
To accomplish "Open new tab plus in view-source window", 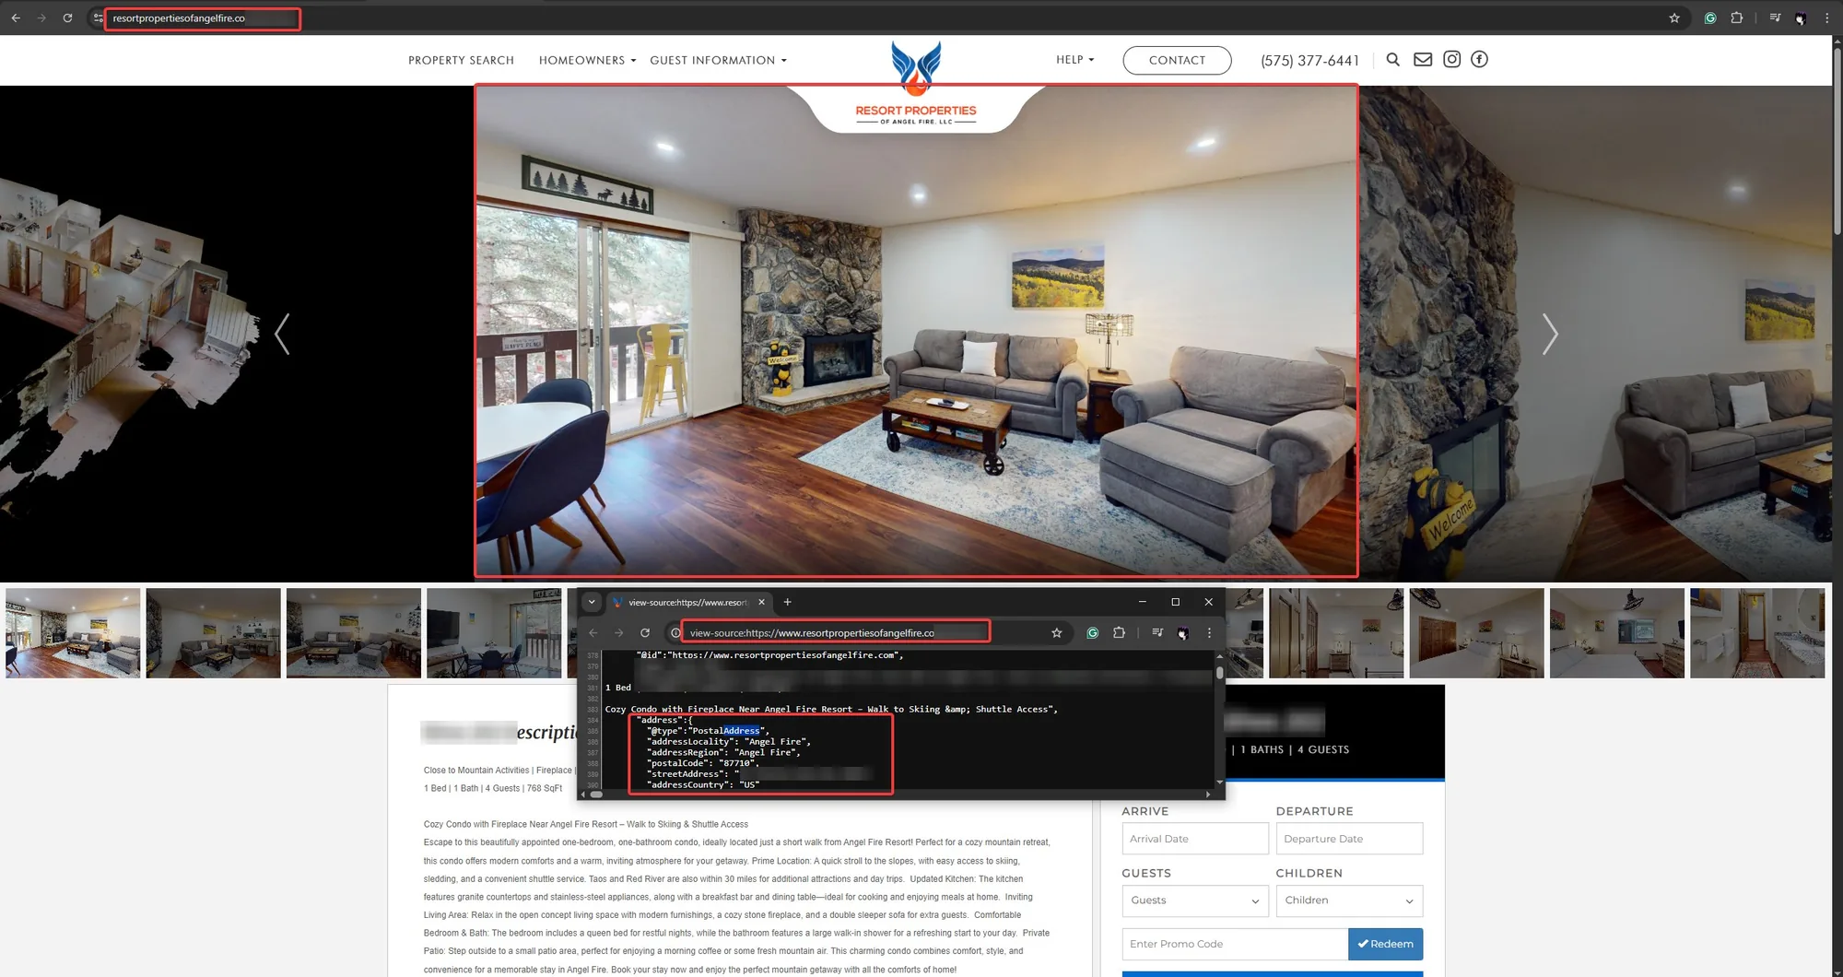I will 787,602.
